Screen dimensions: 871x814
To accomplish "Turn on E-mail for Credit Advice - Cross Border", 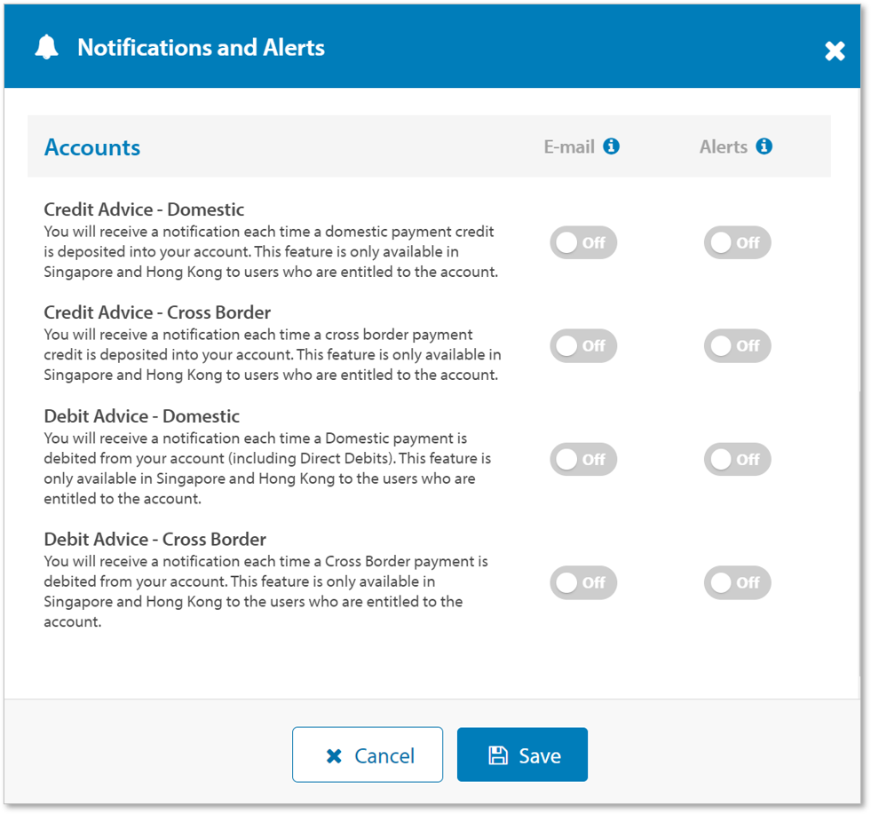I will pos(582,345).
